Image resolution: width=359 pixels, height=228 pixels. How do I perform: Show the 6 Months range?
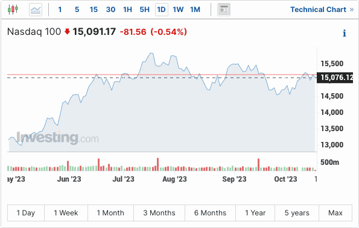click(210, 213)
